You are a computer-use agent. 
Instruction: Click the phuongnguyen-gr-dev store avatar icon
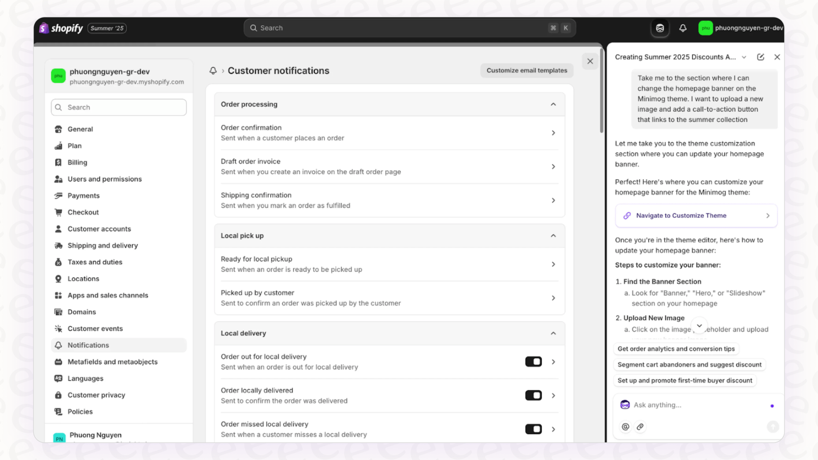[x=706, y=28]
